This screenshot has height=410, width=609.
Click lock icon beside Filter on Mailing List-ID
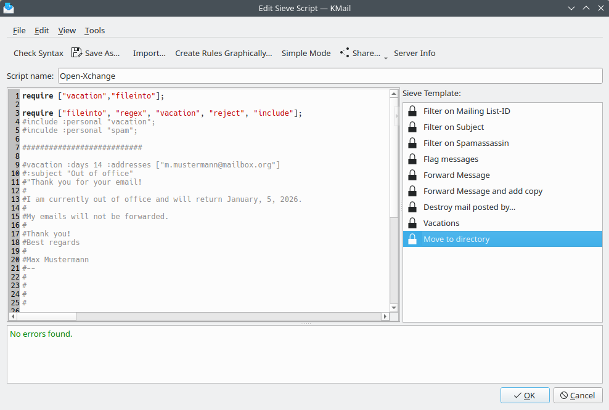click(413, 111)
